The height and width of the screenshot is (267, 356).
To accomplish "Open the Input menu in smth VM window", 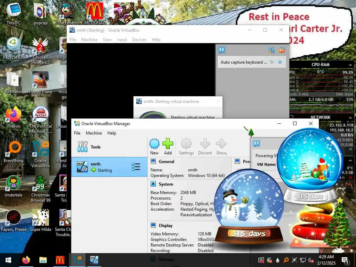I will click(122, 40).
